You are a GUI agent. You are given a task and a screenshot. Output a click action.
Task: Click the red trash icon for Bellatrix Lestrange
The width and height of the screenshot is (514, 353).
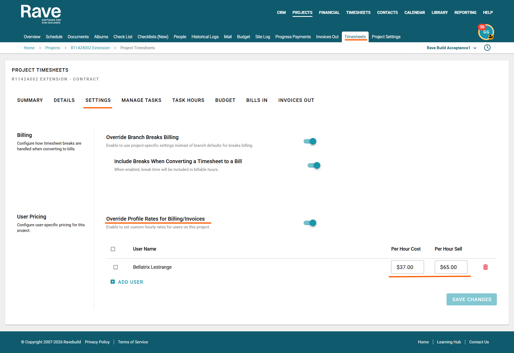coord(485,267)
